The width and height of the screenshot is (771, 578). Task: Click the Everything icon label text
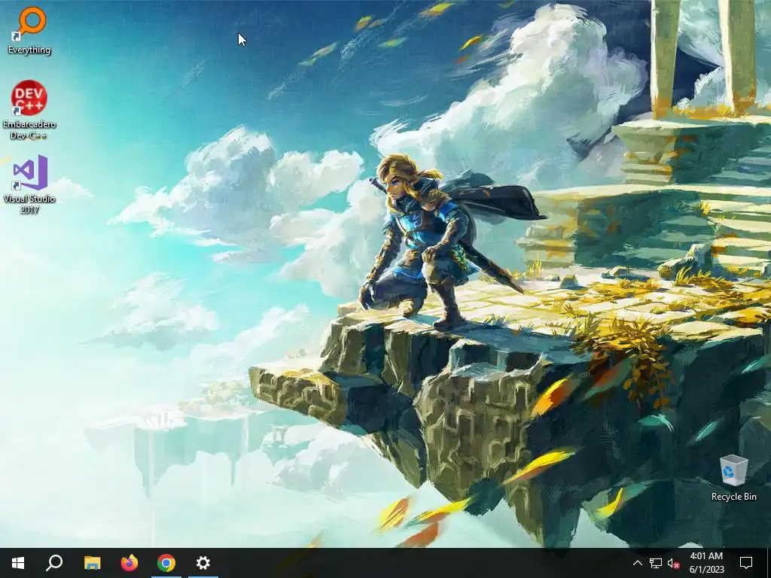[x=29, y=50]
